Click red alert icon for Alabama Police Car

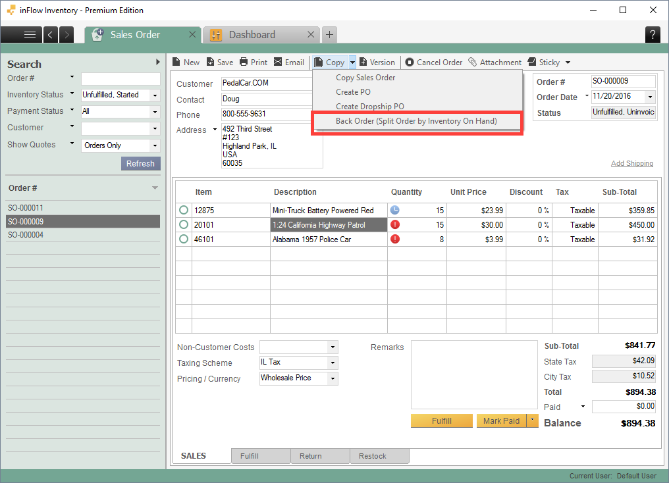click(395, 239)
